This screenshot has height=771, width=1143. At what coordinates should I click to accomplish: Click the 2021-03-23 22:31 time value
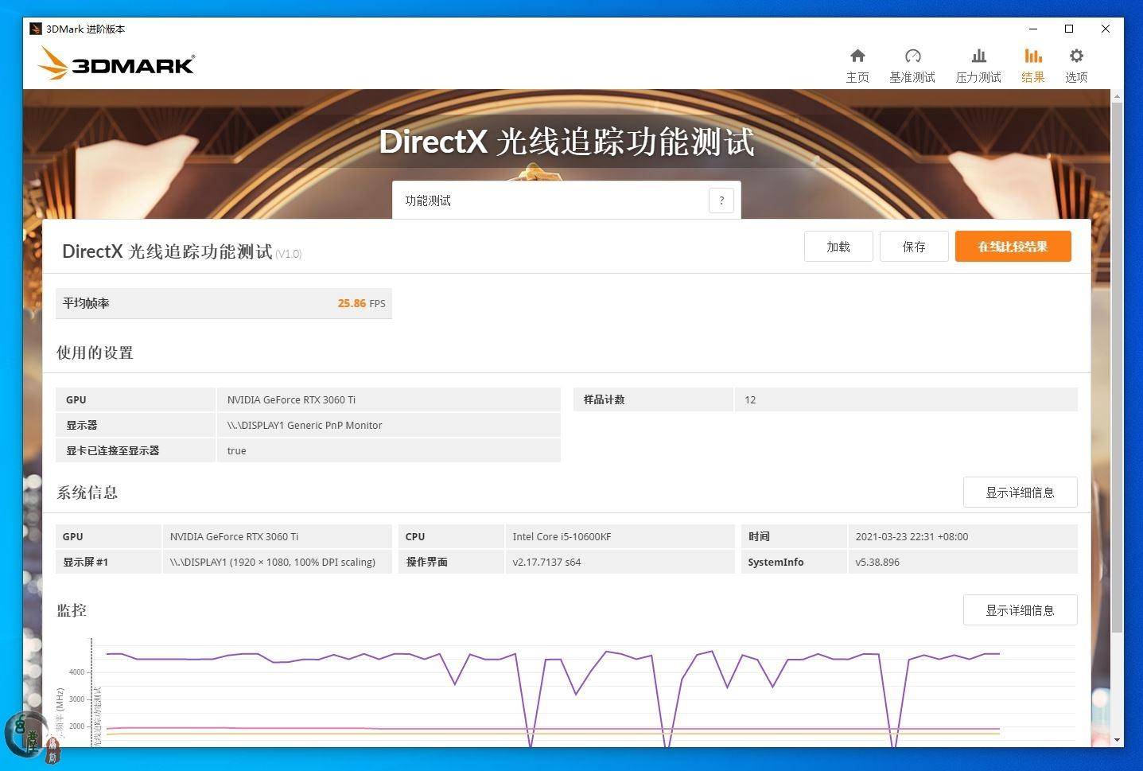(912, 536)
